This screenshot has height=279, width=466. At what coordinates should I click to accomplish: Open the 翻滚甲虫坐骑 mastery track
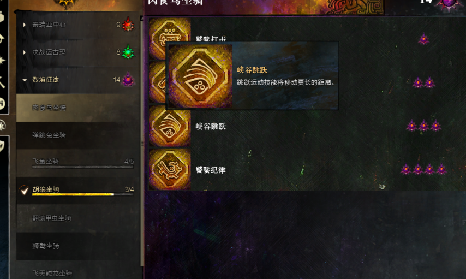[x=78, y=218]
